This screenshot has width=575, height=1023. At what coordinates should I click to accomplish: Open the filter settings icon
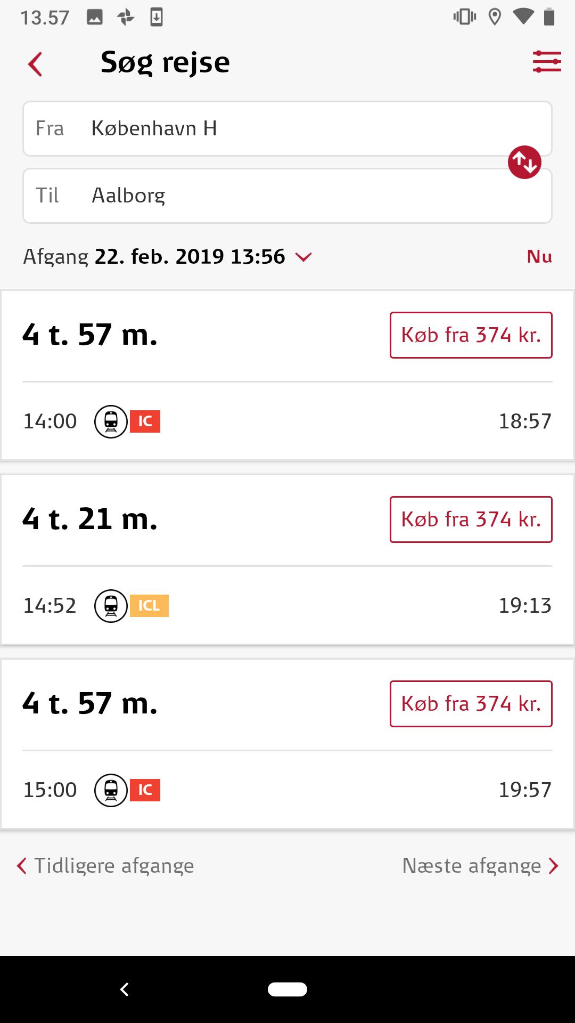click(x=546, y=62)
